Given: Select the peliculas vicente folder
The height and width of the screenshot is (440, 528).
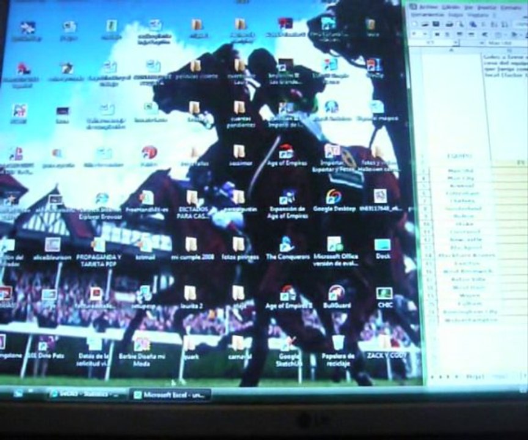Looking at the screenshot, I should [196, 69].
